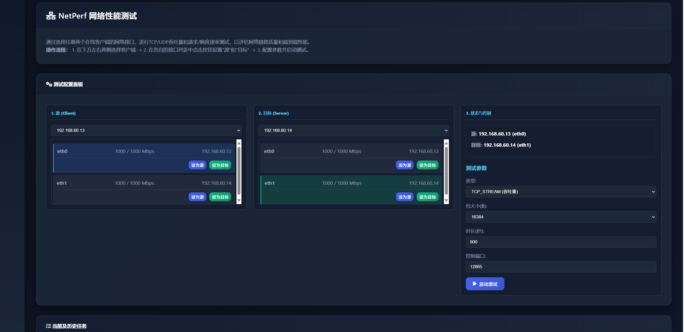
Task: Click scroll up arrow in target interface list
Action: pyautogui.click(x=446, y=143)
